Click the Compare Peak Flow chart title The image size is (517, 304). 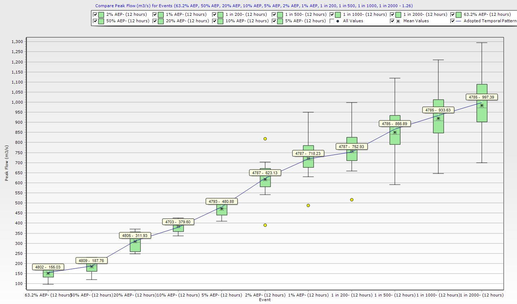[x=254, y=6]
